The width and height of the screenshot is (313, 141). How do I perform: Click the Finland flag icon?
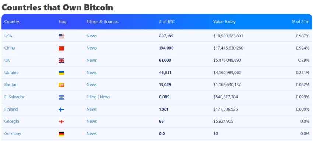(x=61, y=109)
